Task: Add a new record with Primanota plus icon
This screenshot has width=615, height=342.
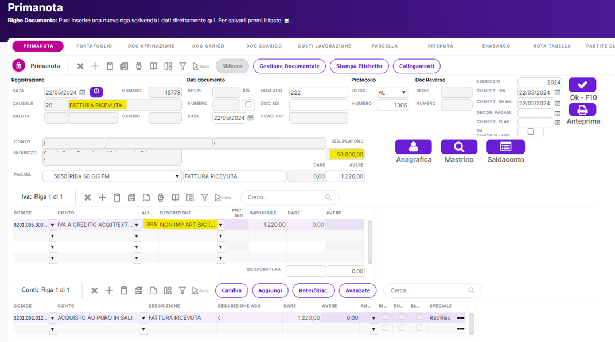Action: [95, 66]
